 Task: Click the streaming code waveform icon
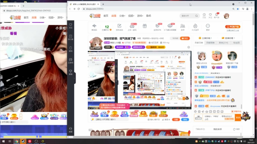pos(94,26)
